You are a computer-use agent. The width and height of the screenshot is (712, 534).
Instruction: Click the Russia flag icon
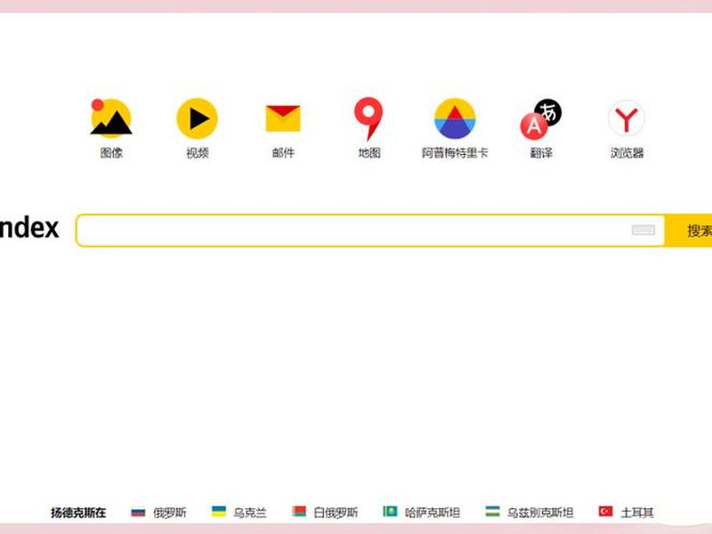(138, 513)
